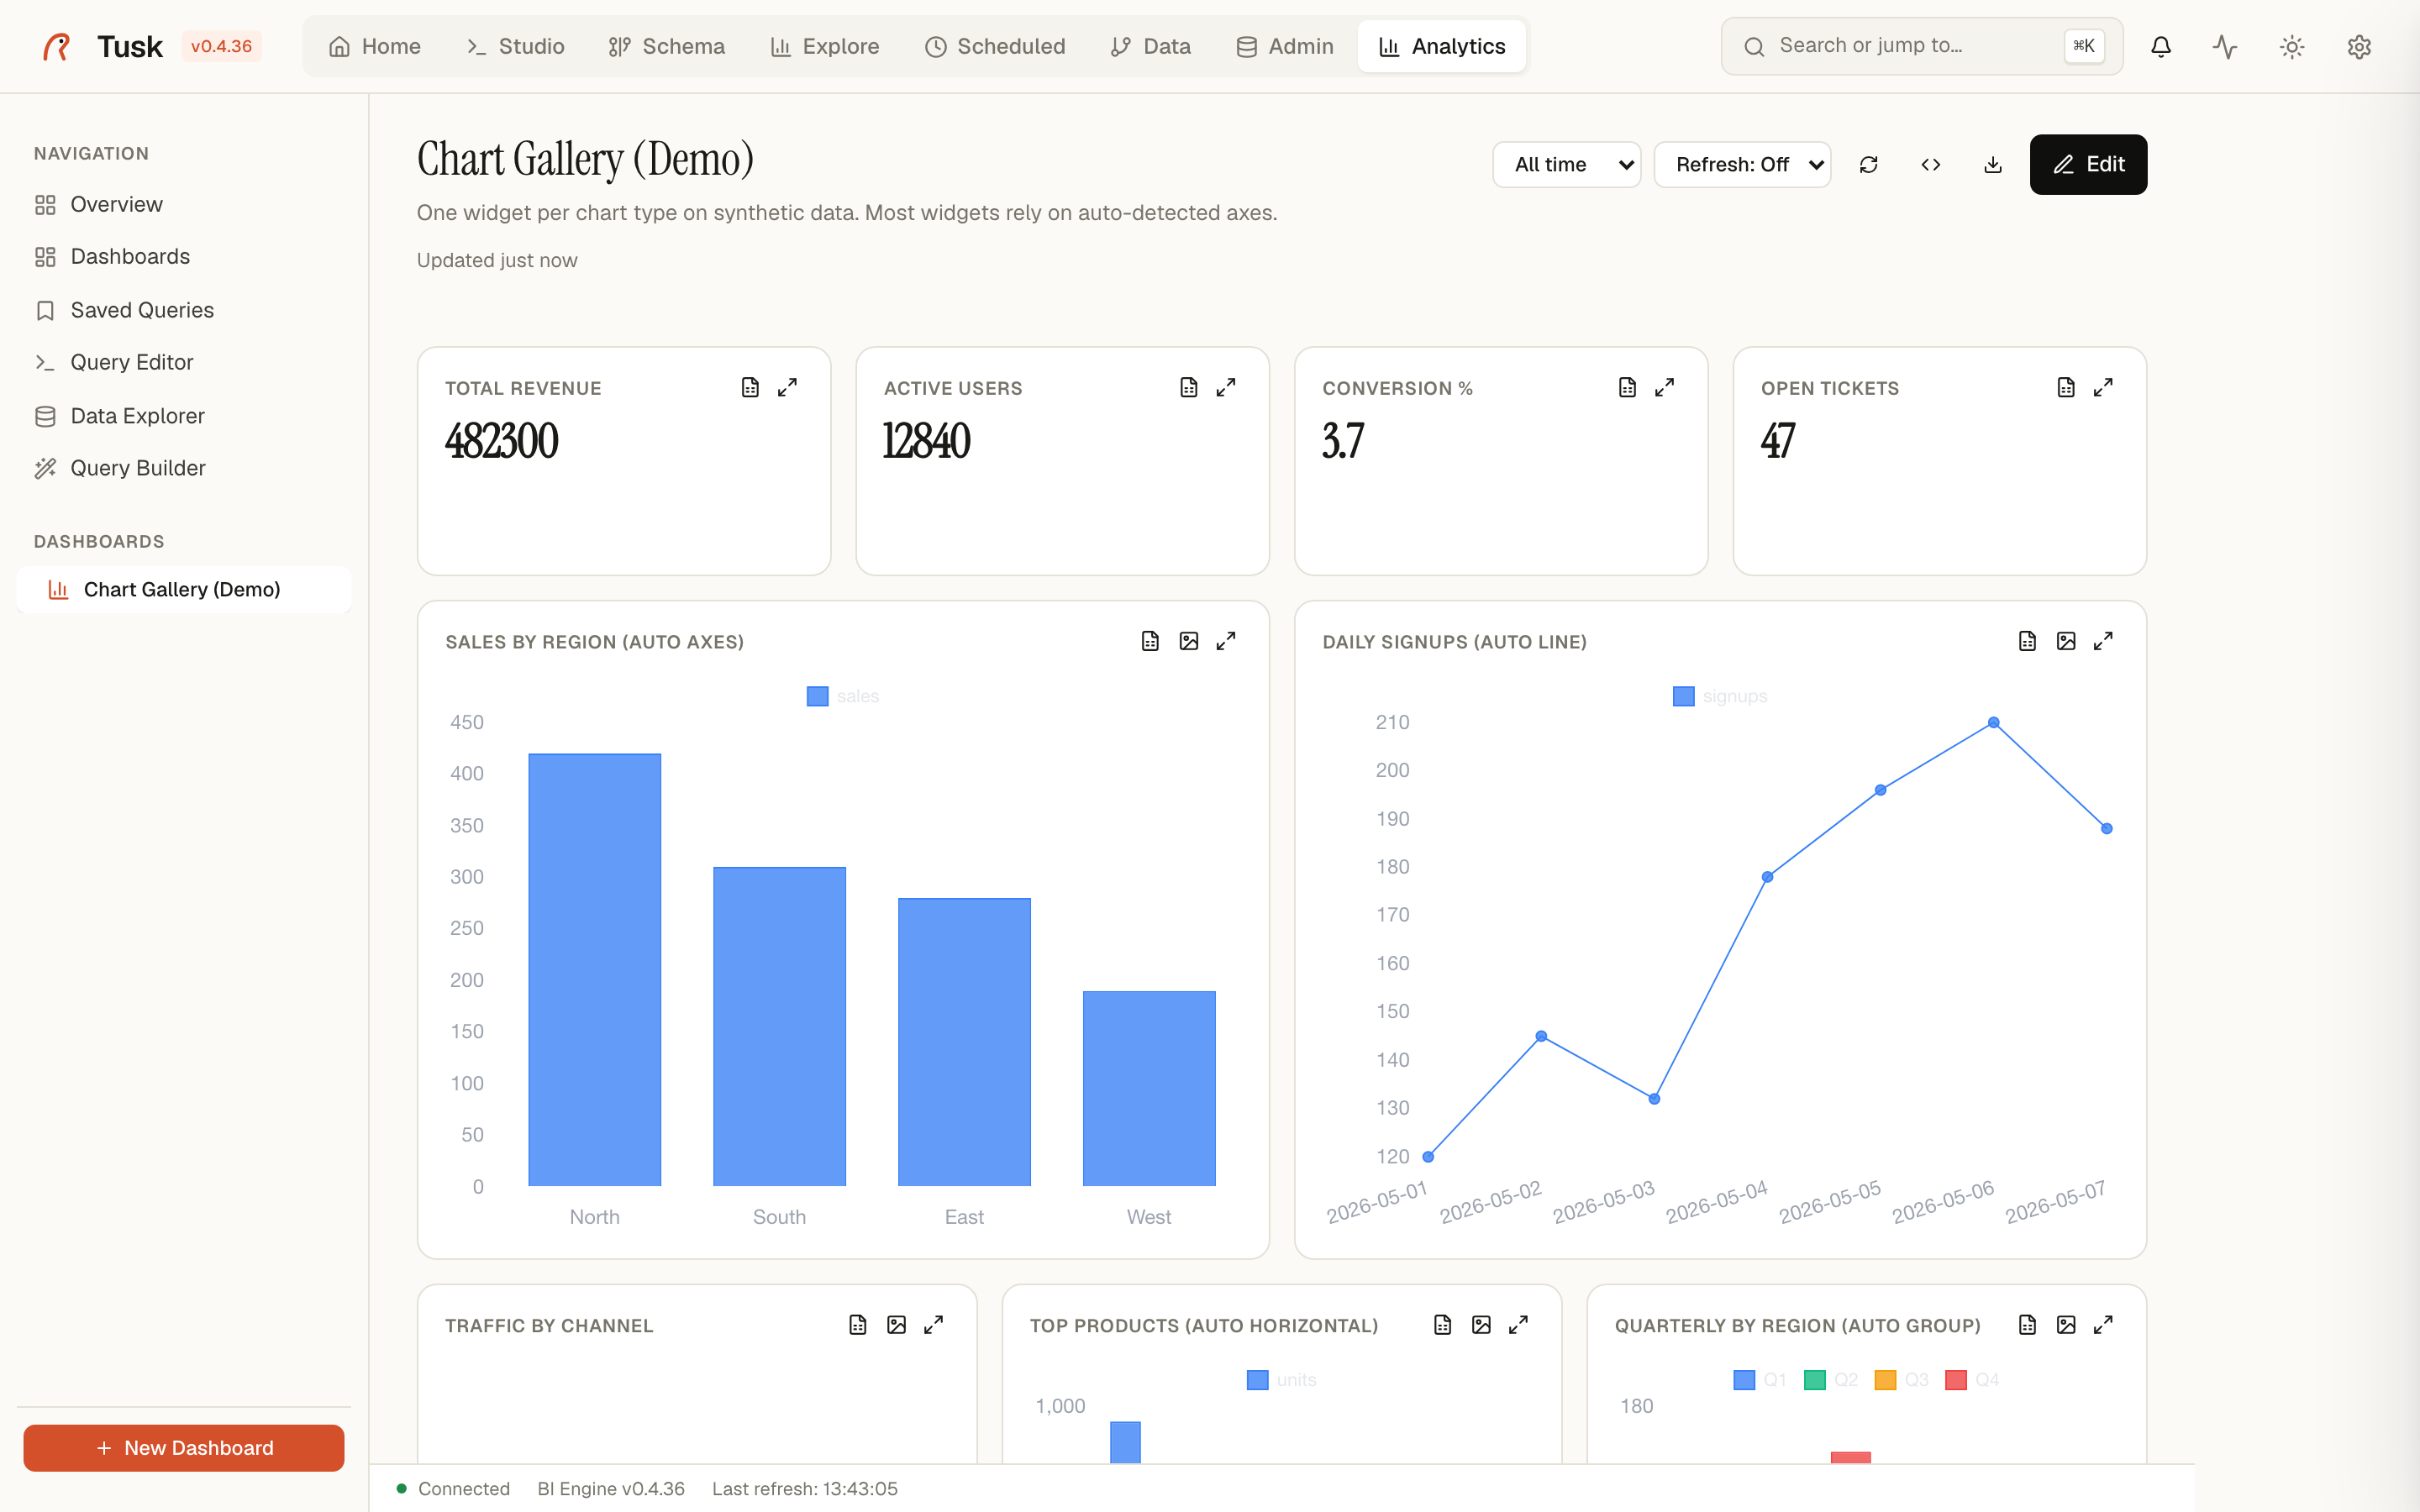
Task: Select Chart Gallery (Demo) dashboard item
Action: pos(184,589)
